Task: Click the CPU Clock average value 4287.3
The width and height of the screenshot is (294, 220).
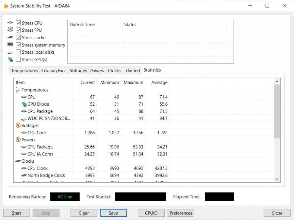Action: pyautogui.click(x=161, y=168)
